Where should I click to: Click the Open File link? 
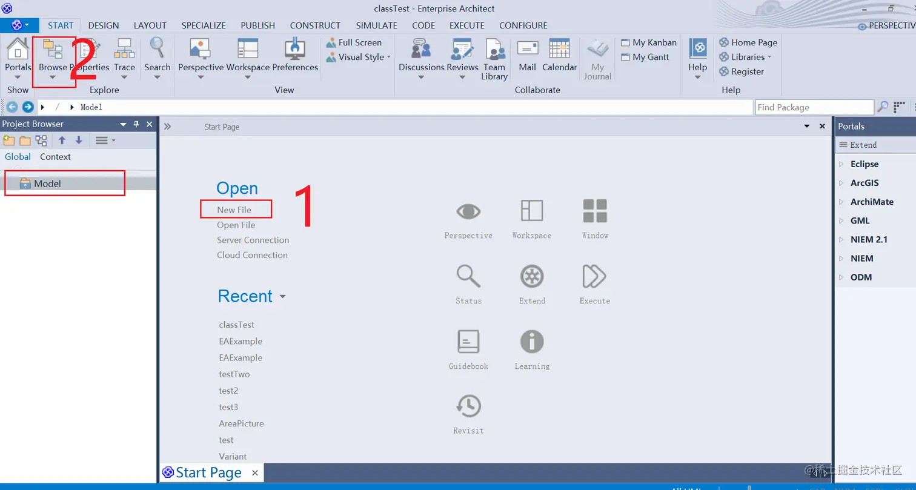236,225
